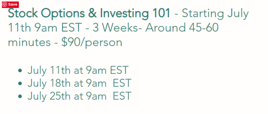Click EST at the end of July 25th line
The image size is (268, 114).
(122, 96)
